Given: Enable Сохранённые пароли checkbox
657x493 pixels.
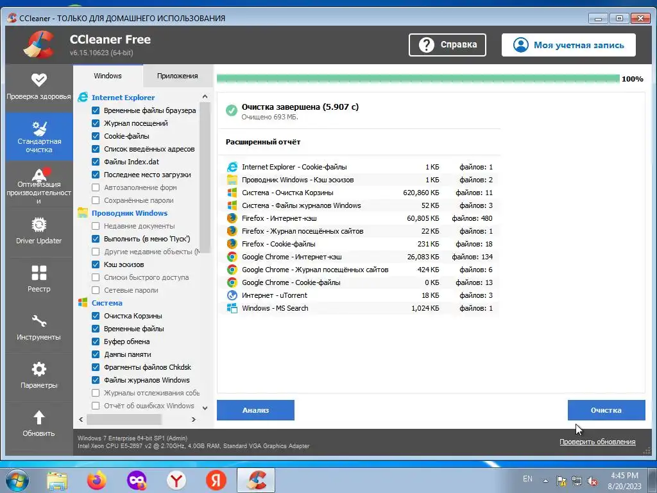Looking at the screenshot, I should pyautogui.click(x=96, y=200).
